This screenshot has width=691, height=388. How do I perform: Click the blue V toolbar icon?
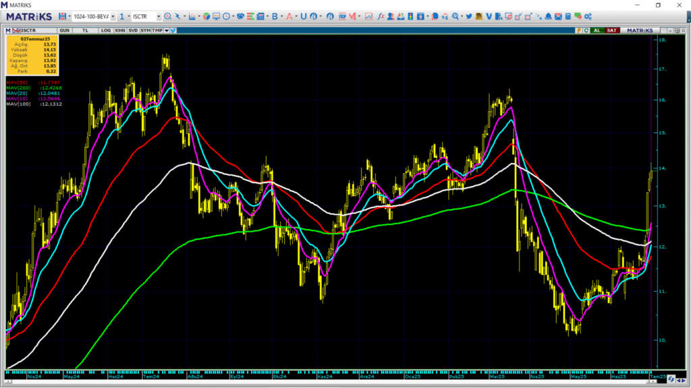pos(489,16)
